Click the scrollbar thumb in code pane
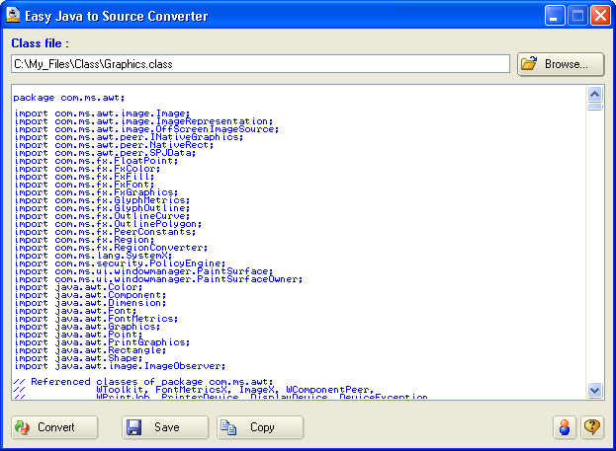Viewport: 616px width, 451px height. click(595, 107)
